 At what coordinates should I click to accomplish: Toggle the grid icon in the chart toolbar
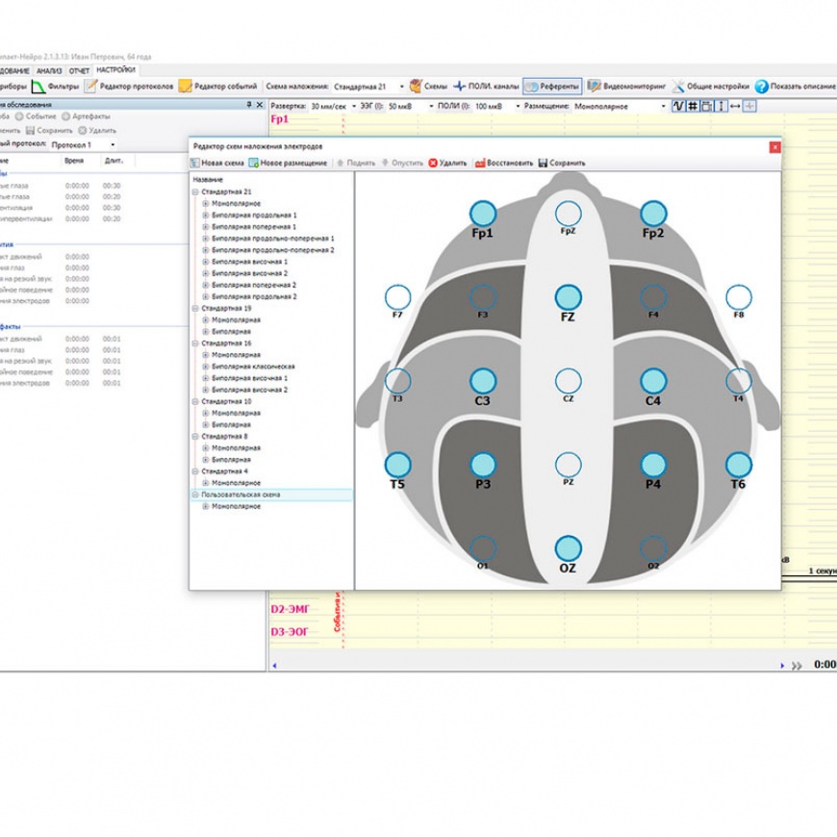(693, 106)
